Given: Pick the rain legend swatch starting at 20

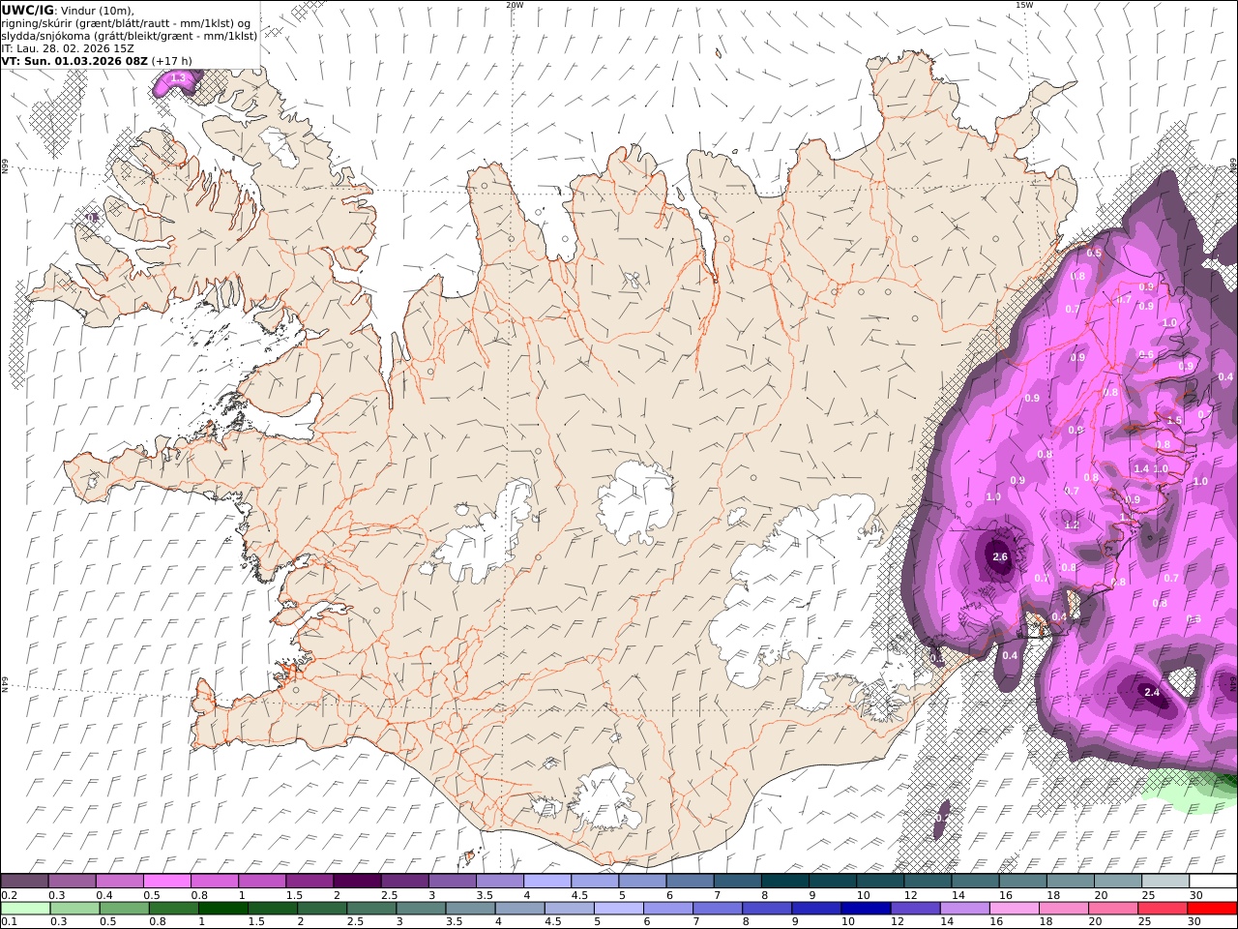Looking at the screenshot, I should 1112,909.
